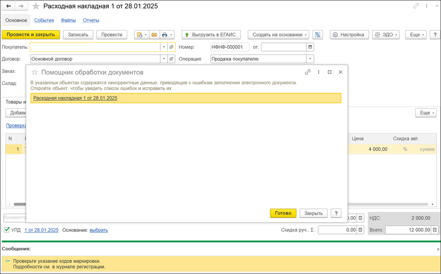Copy link icon in Помощник dialog header
The image size is (441, 274).
pyautogui.click(x=308, y=72)
